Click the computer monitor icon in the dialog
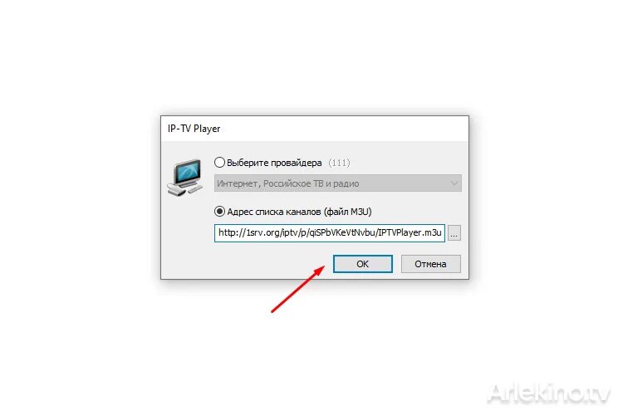Viewport: 623px width, 415px height. 185,177
